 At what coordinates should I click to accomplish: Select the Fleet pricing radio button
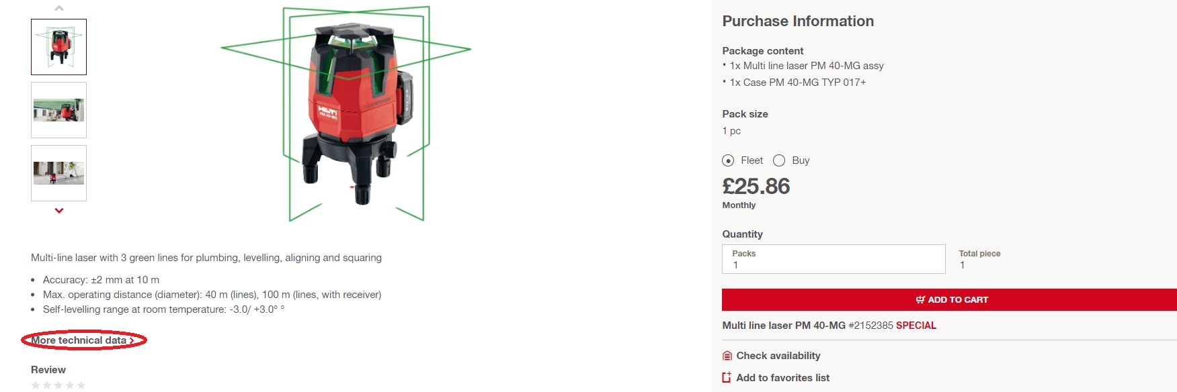coord(728,160)
